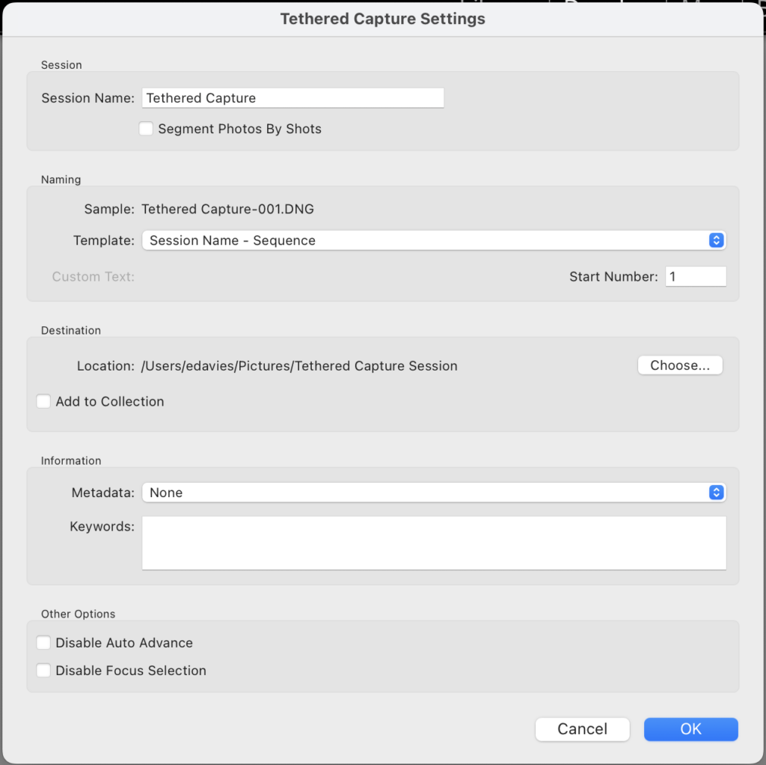This screenshot has width=766, height=765.
Task: Click the Template dropdown chevron icon
Action: pos(717,240)
